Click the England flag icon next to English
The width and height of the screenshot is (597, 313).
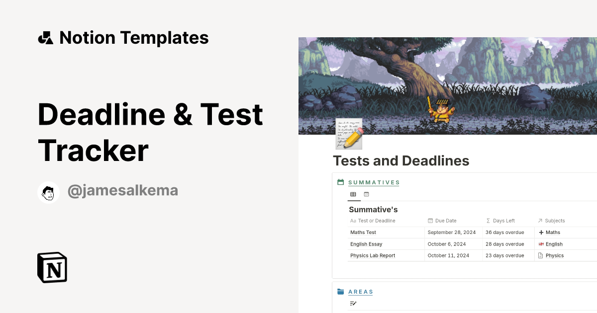[540, 244]
